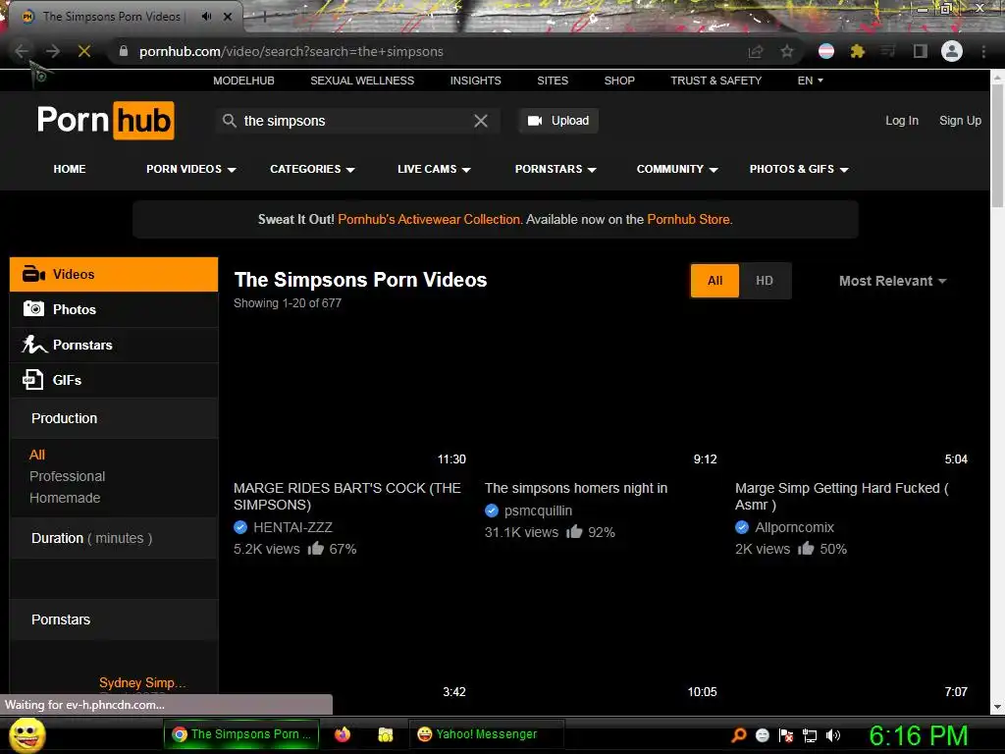Select the Photos sidebar tab
This screenshot has width=1005, height=754.
114,309
